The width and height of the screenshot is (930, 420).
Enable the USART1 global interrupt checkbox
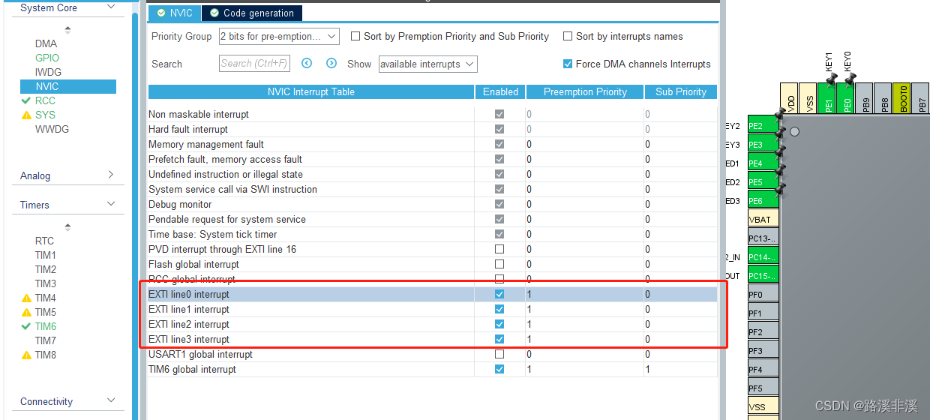(499, 354)
